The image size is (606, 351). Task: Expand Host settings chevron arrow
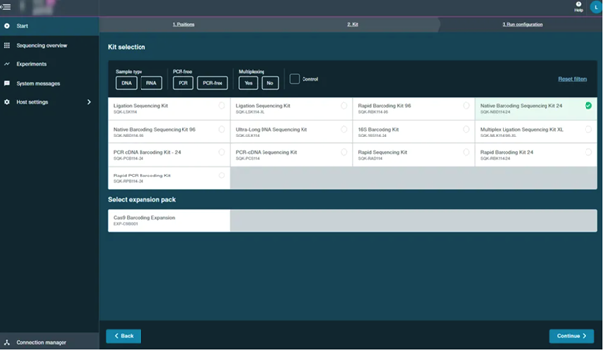tap(89, 102)
